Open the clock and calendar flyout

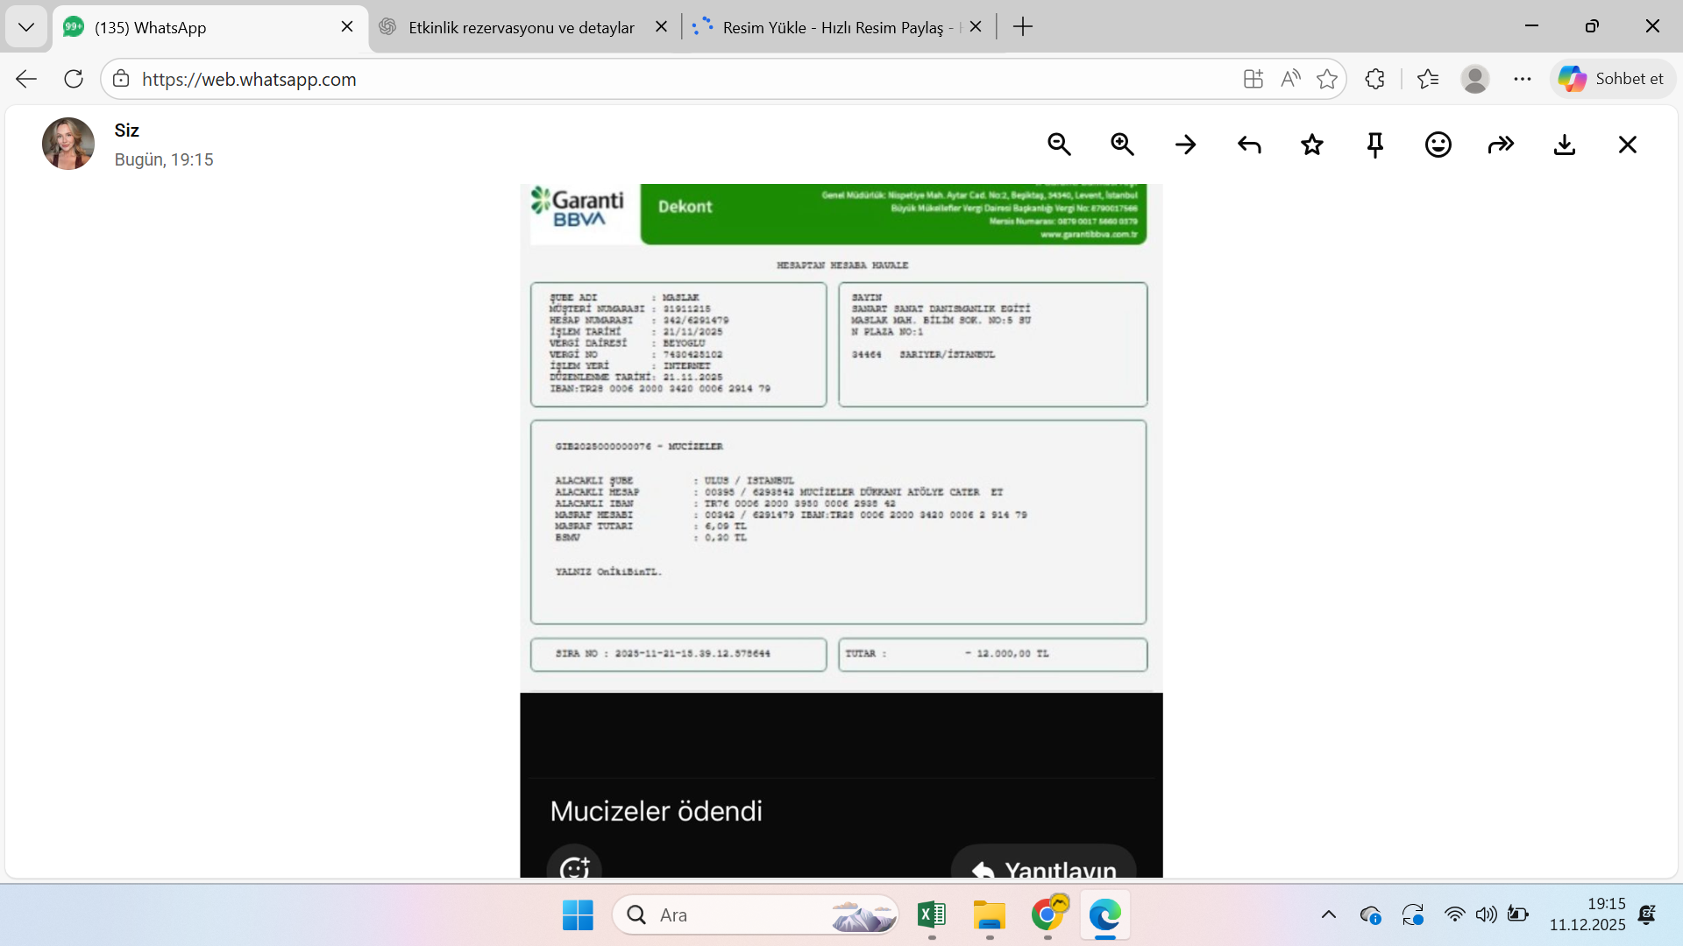point(1587,914)
